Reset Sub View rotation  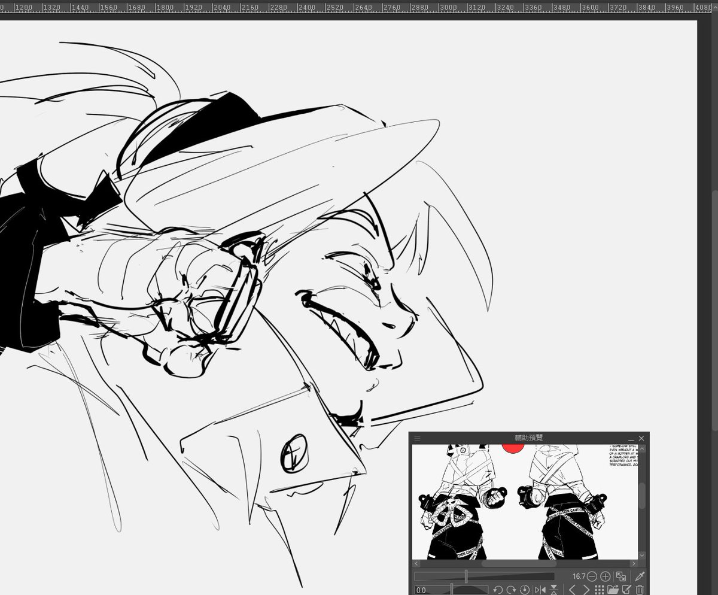click(525, 590)
